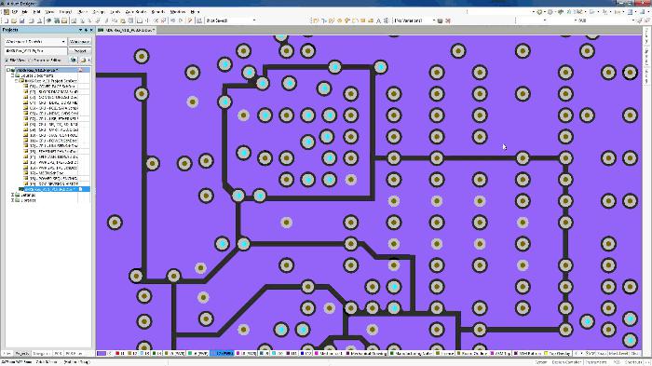The image size is (652, 366).
Task: Click the Rubber Stamp toolbar icon
Action: coord(130,20)
